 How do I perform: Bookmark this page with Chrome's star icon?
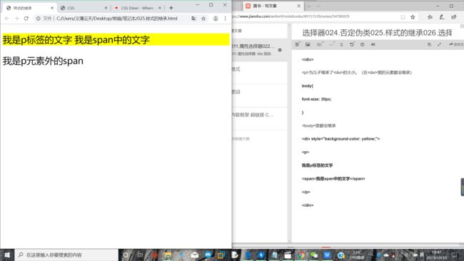pos(203,19)
